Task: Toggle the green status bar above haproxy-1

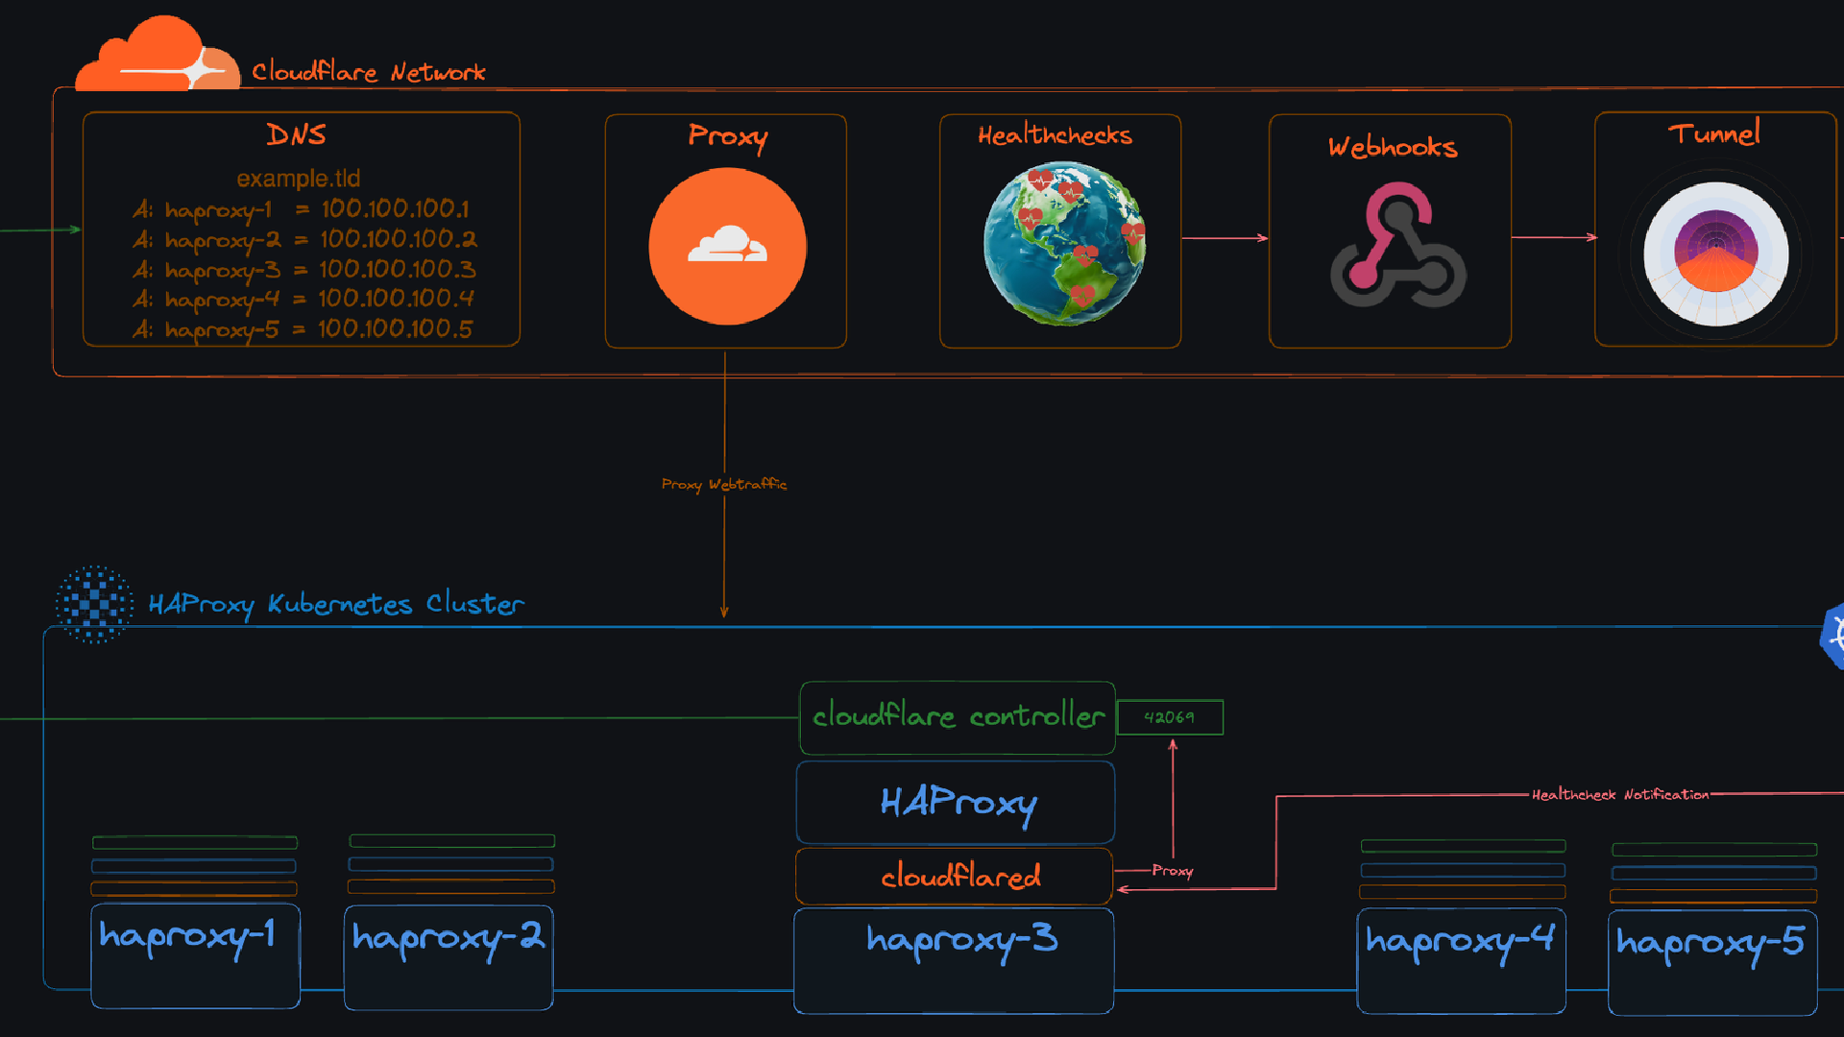Action: (194, 842)
